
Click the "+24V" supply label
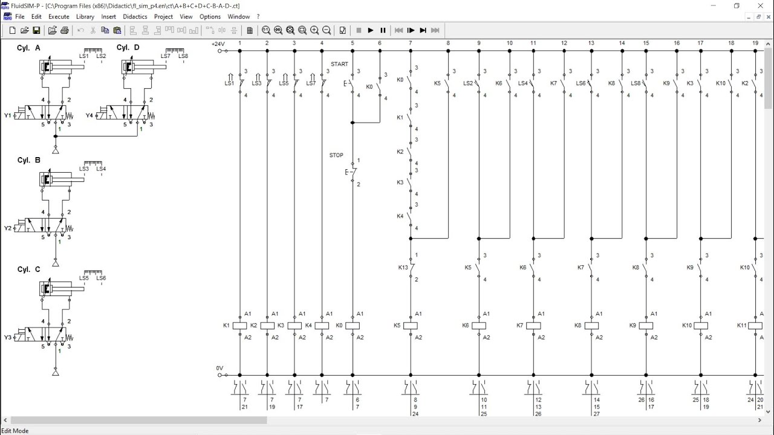pos(218,44)
